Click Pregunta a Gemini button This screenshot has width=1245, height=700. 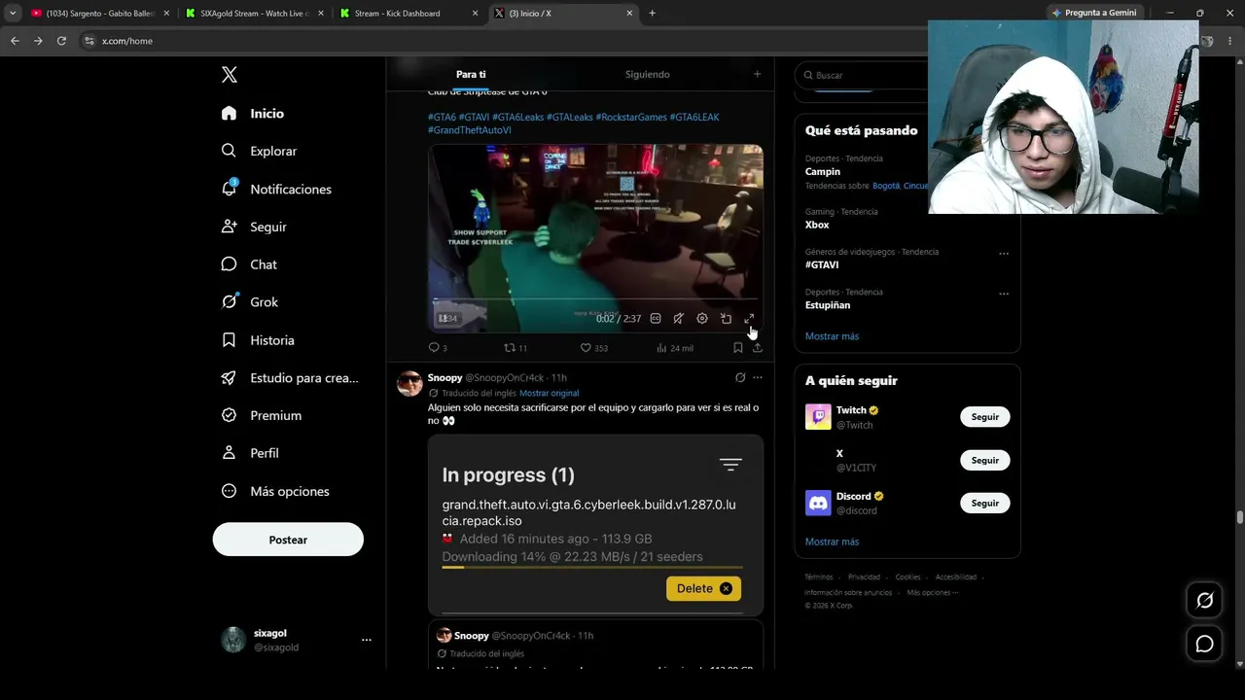pos(1095,14)
